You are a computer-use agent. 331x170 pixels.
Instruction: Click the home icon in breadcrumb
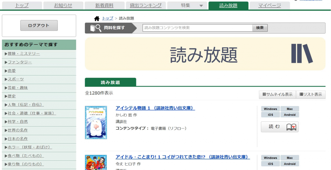tap(97, 19)
